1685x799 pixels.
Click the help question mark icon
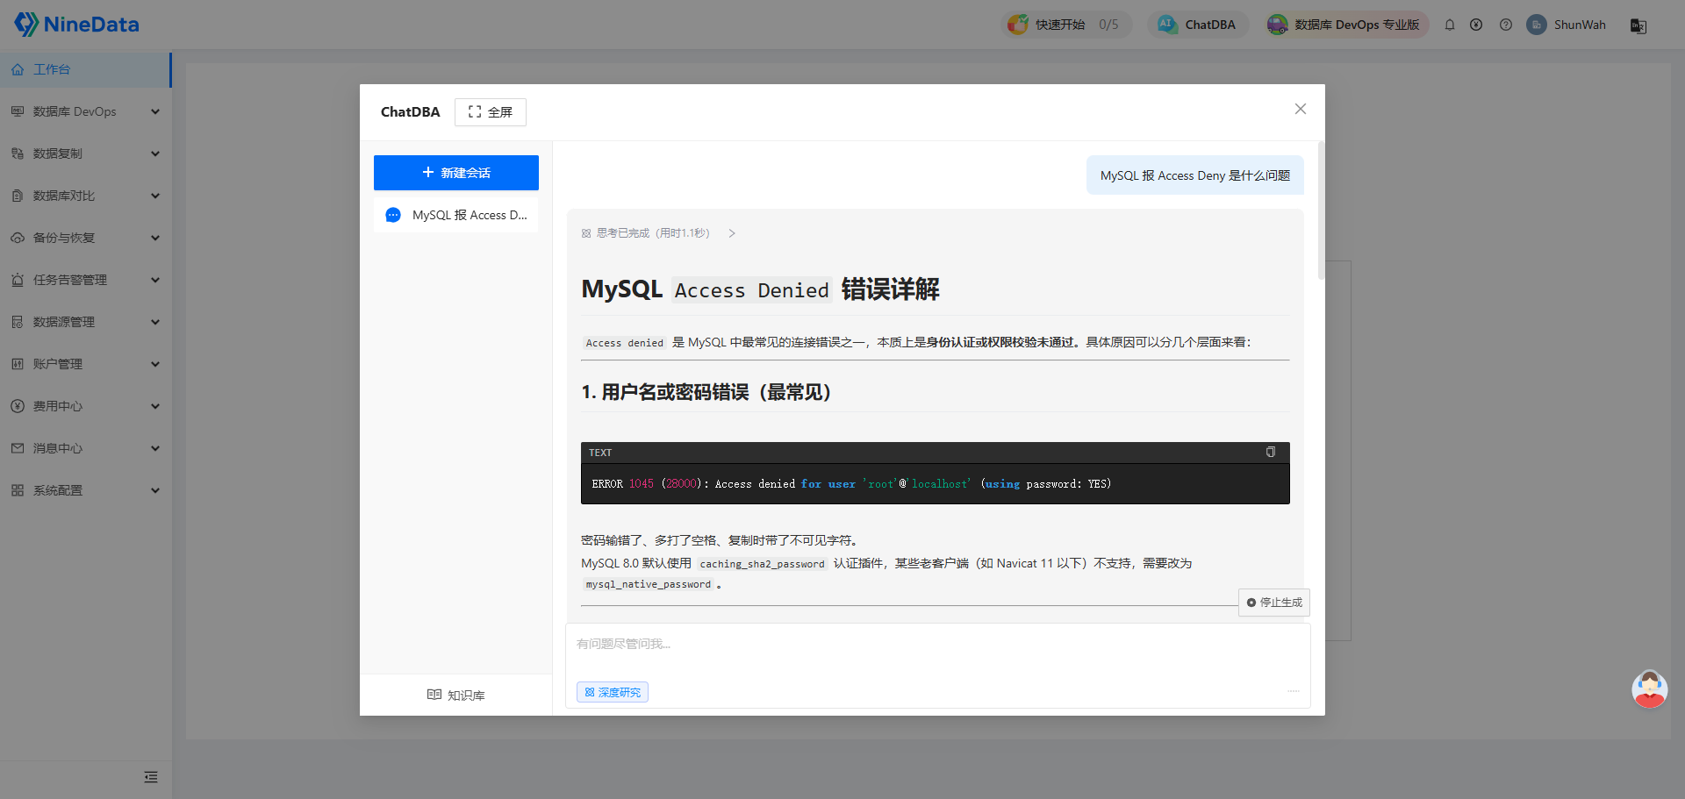point(1506,25)
